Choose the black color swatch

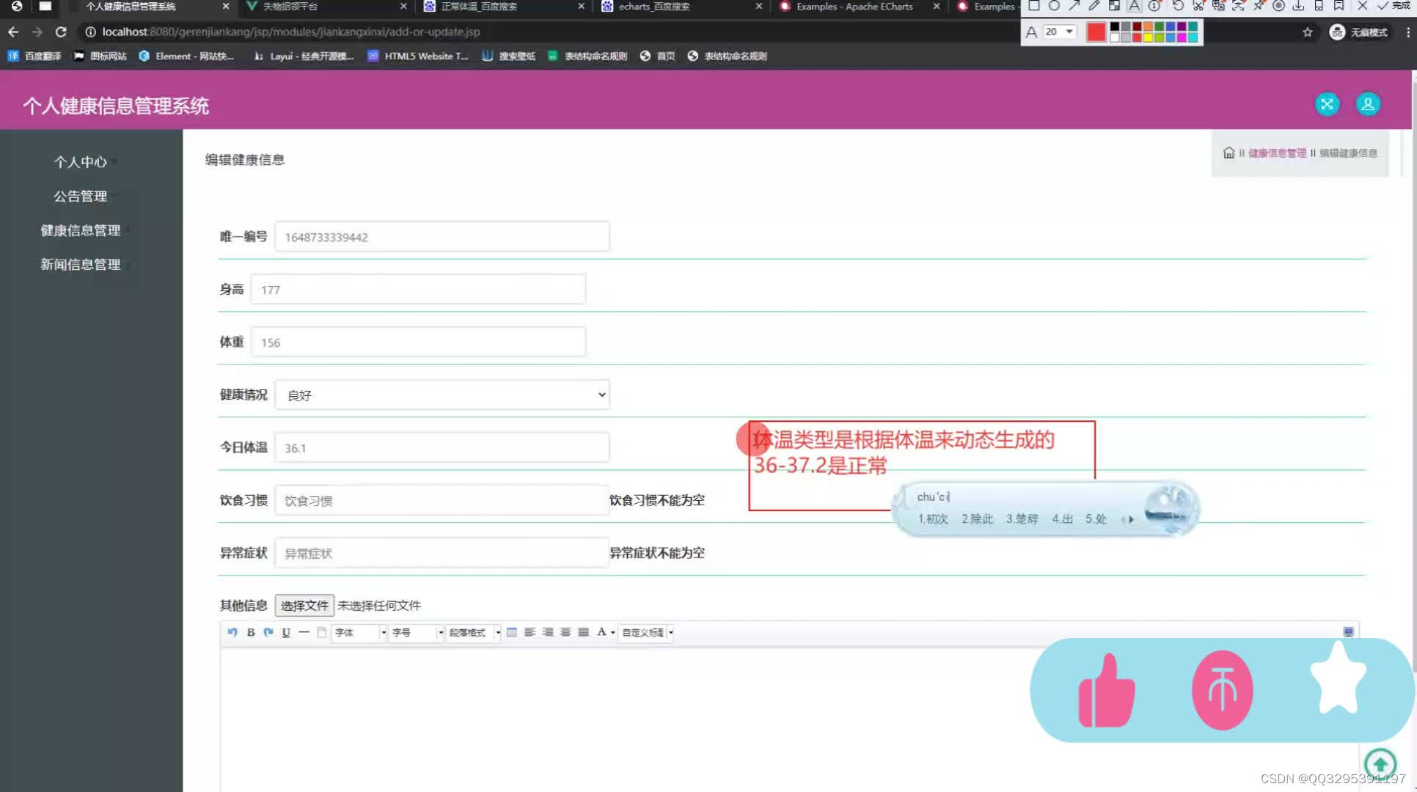click(1115, 27)
